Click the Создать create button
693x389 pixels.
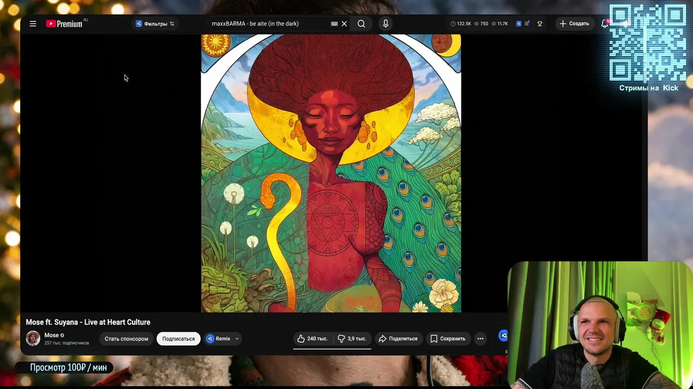pyautogui.click(x=574, y=24)
